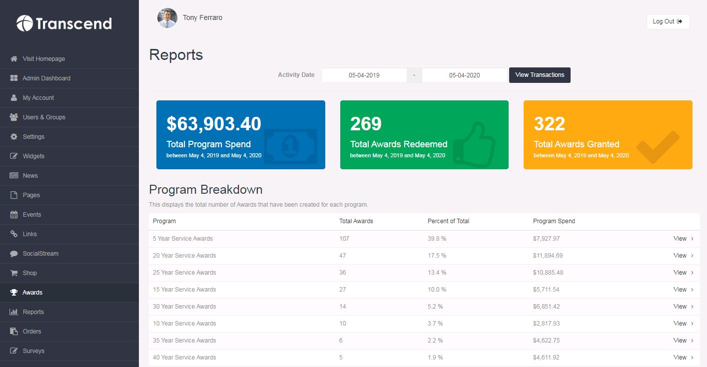This screenshot has height=367, width=707.
Task: Open Admin Dashboard menu item
Action: pos(69,78)
